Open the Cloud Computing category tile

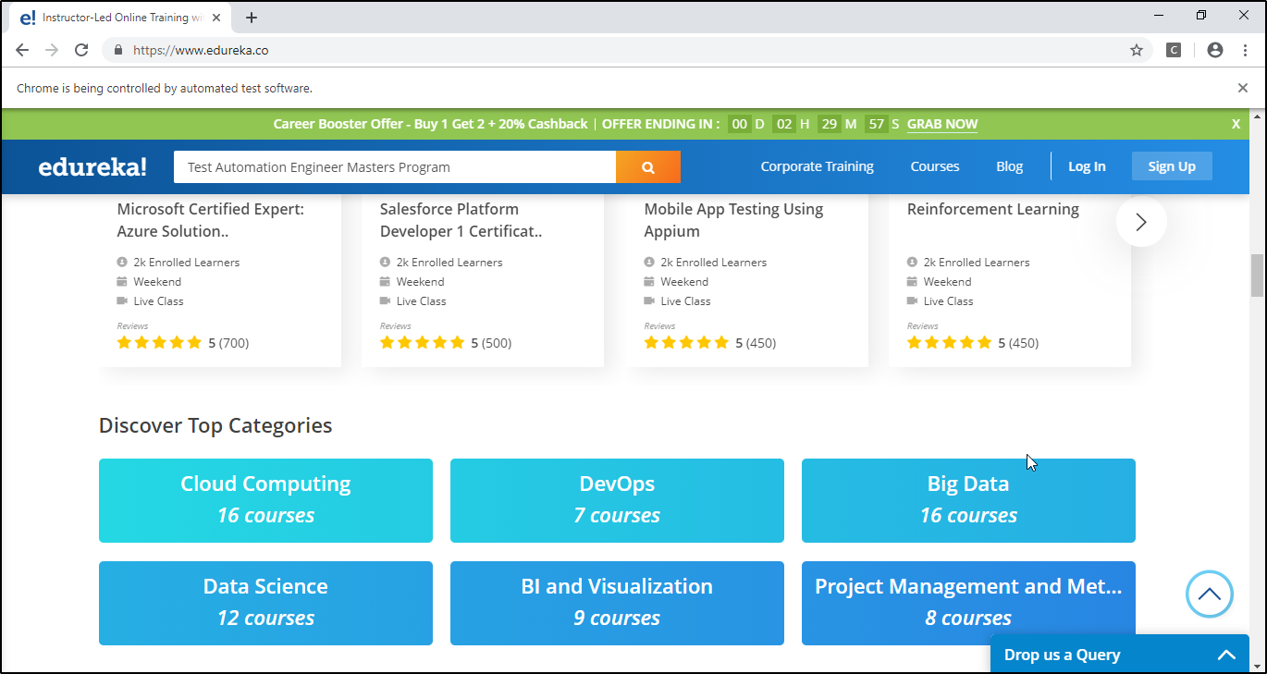pos(265,500)
